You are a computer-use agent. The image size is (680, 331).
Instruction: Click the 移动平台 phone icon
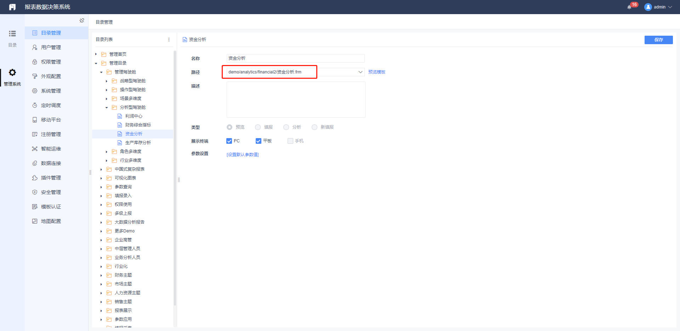(35, 120)
